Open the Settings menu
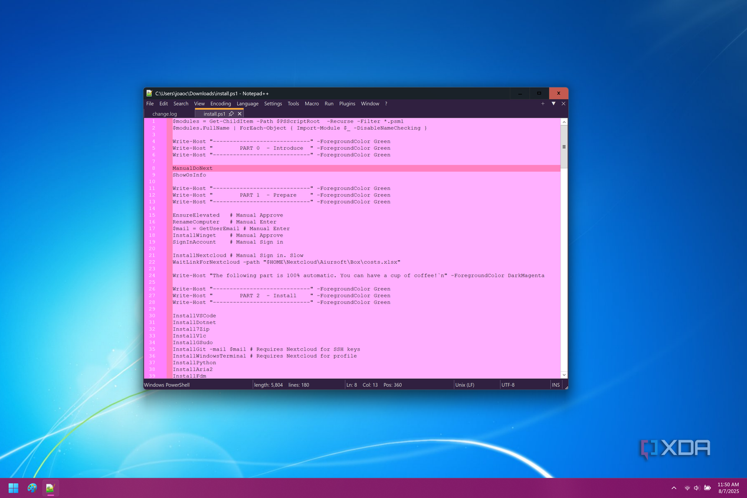This screenshot has width=747, height=498. [273, 104]
